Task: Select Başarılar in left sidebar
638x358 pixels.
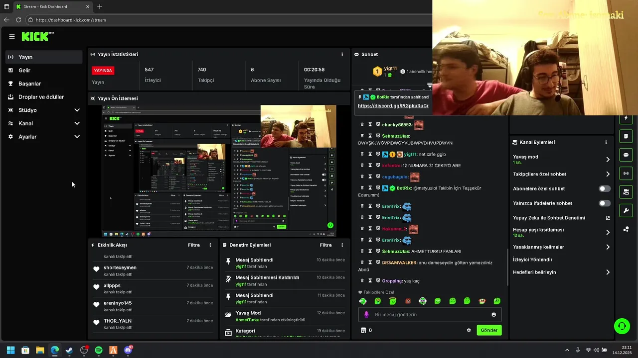Action: [x=44, y=84]
